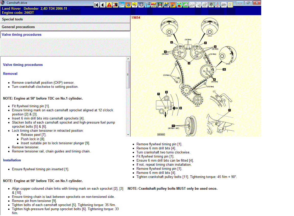The height and width of the screenshot is (216, 294).
Task: Click the first-page arrow icon in toolbar
Action: 96,5
